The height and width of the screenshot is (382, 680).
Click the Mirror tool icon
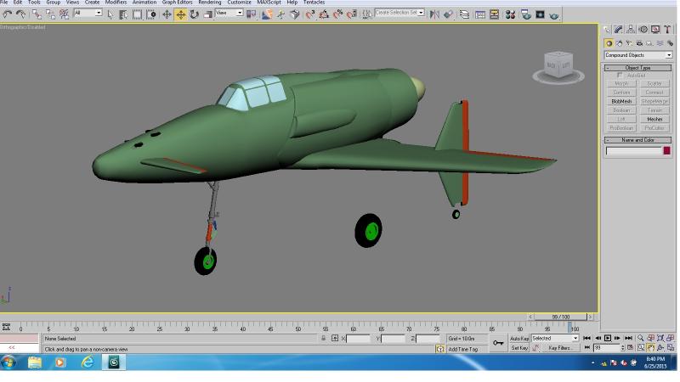[434, 14]
